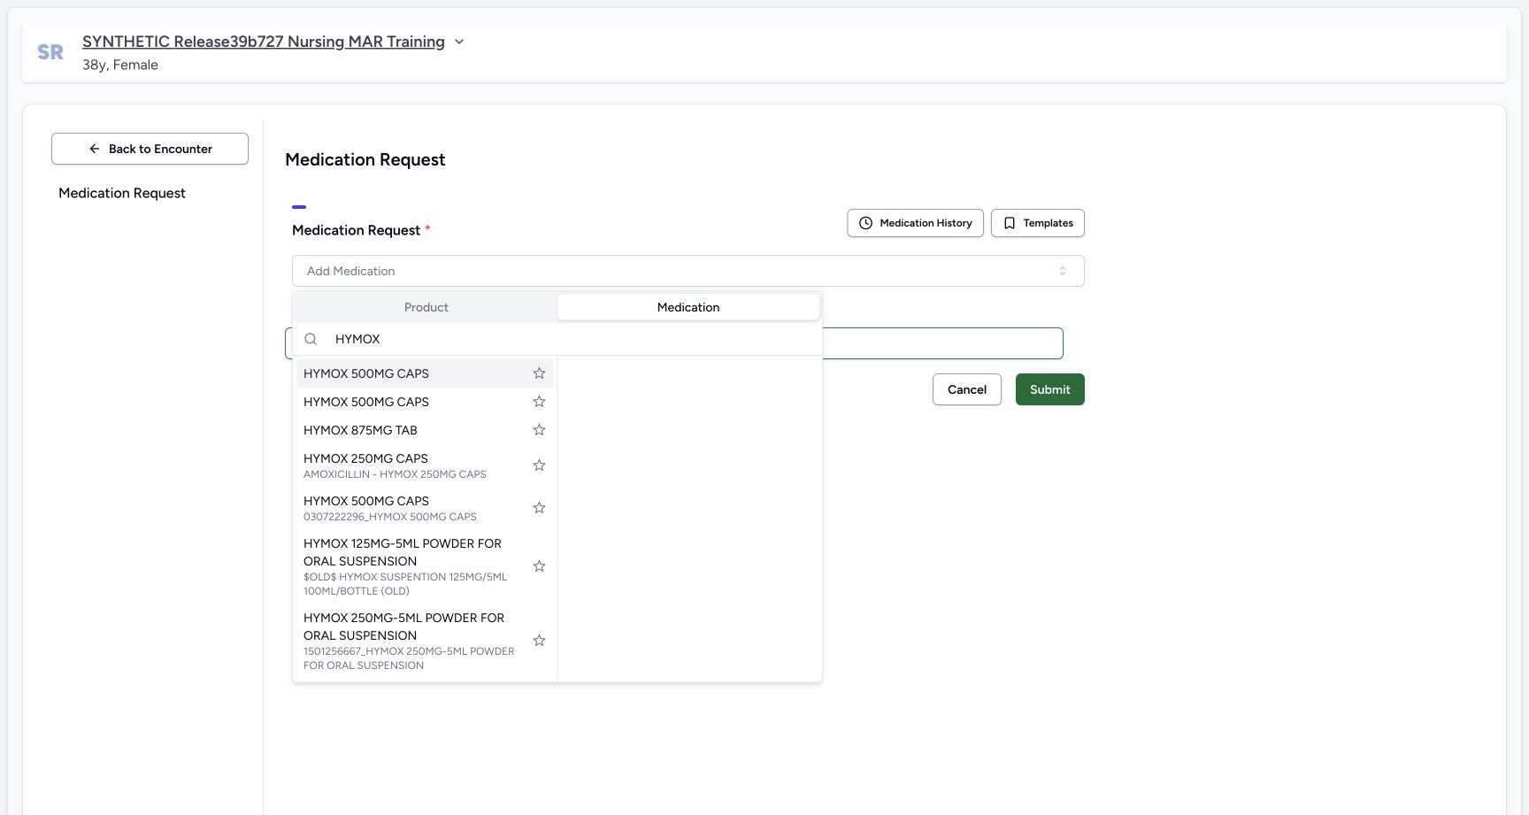Click the SR patient avatar

(50, 52)
